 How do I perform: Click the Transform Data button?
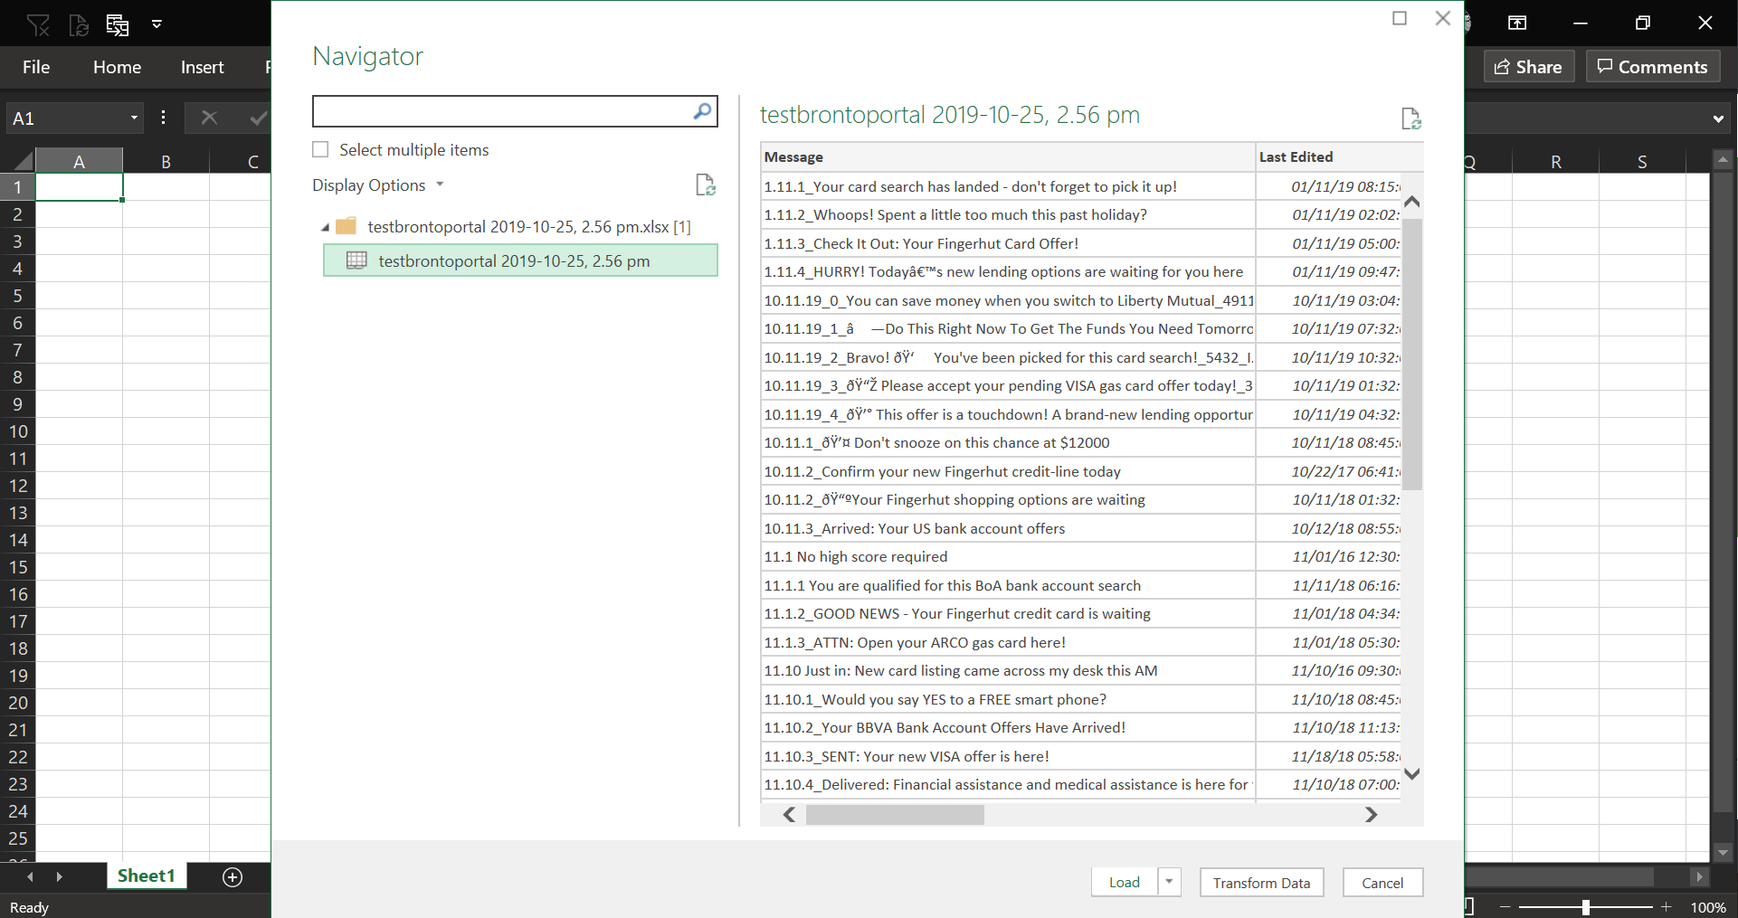(1261, 882)
